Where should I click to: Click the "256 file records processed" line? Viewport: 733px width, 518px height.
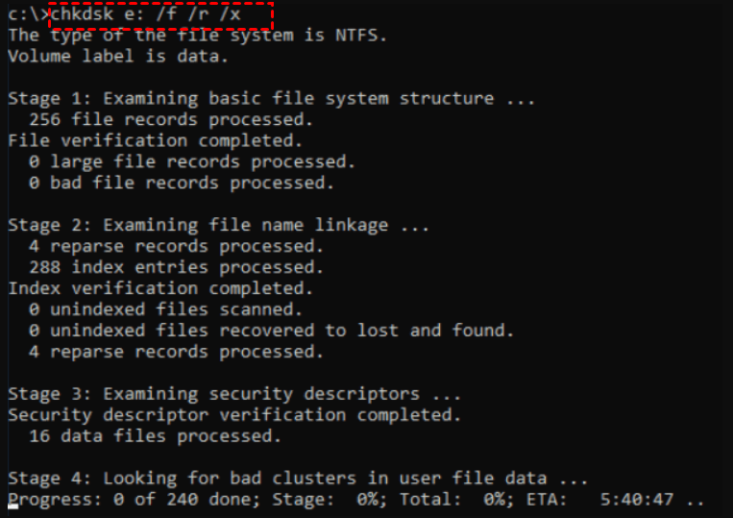(x=171, y=119)
